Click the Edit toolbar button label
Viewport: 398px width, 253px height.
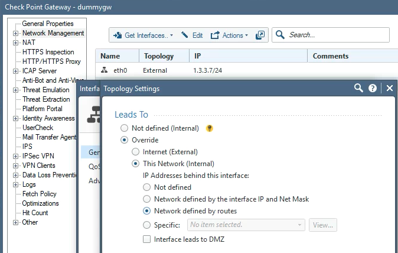(x=197, y=35)
